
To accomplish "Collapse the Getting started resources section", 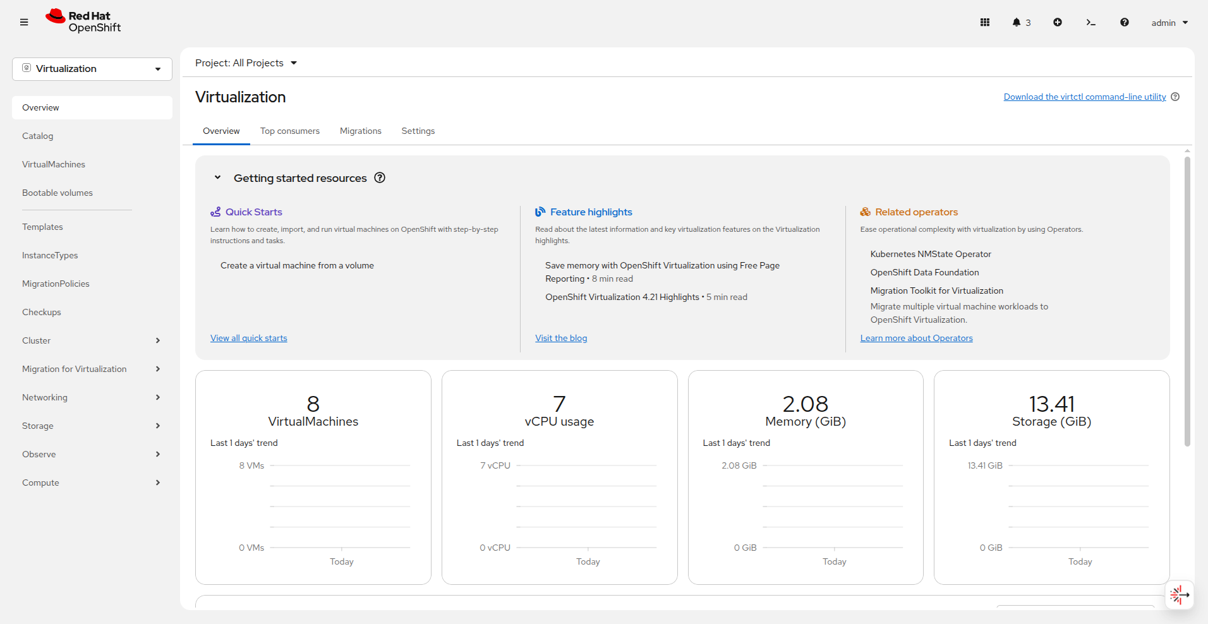I will 217,177.
